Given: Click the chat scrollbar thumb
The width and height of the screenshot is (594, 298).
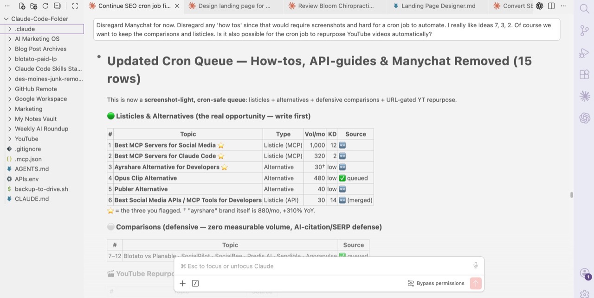Looking at the screenshot, I should pos(571,195).
